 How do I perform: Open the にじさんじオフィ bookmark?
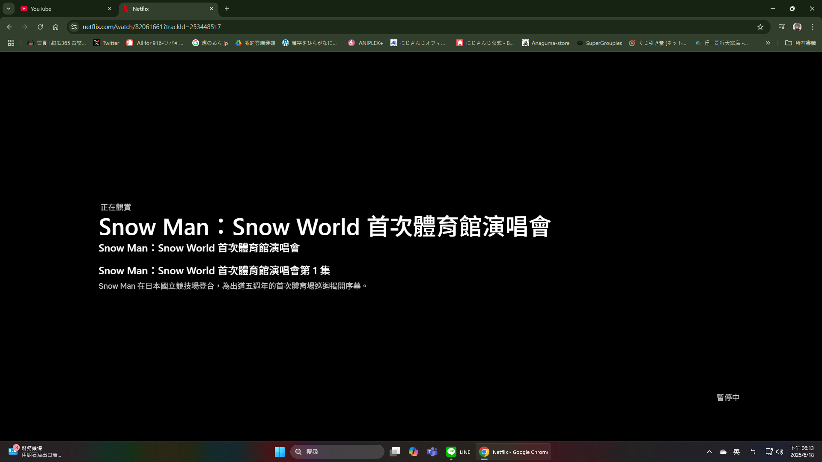pos(418,43)
